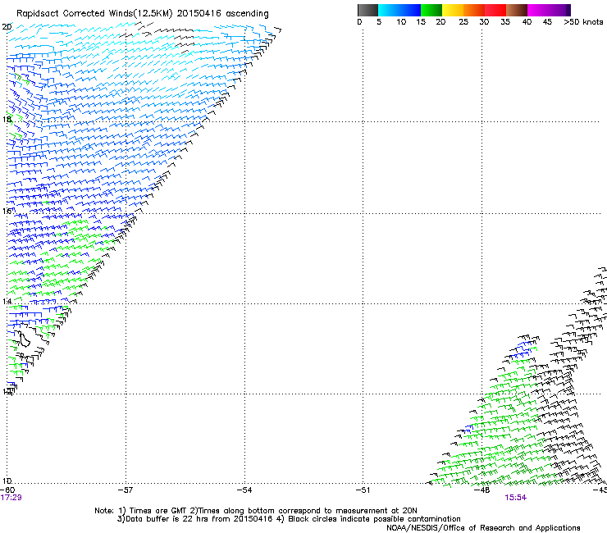Viewport: 607px width, 533px height.
Task: Click the '45' label under the color scale
Action: pyautogui.click(x=547, y=22)
